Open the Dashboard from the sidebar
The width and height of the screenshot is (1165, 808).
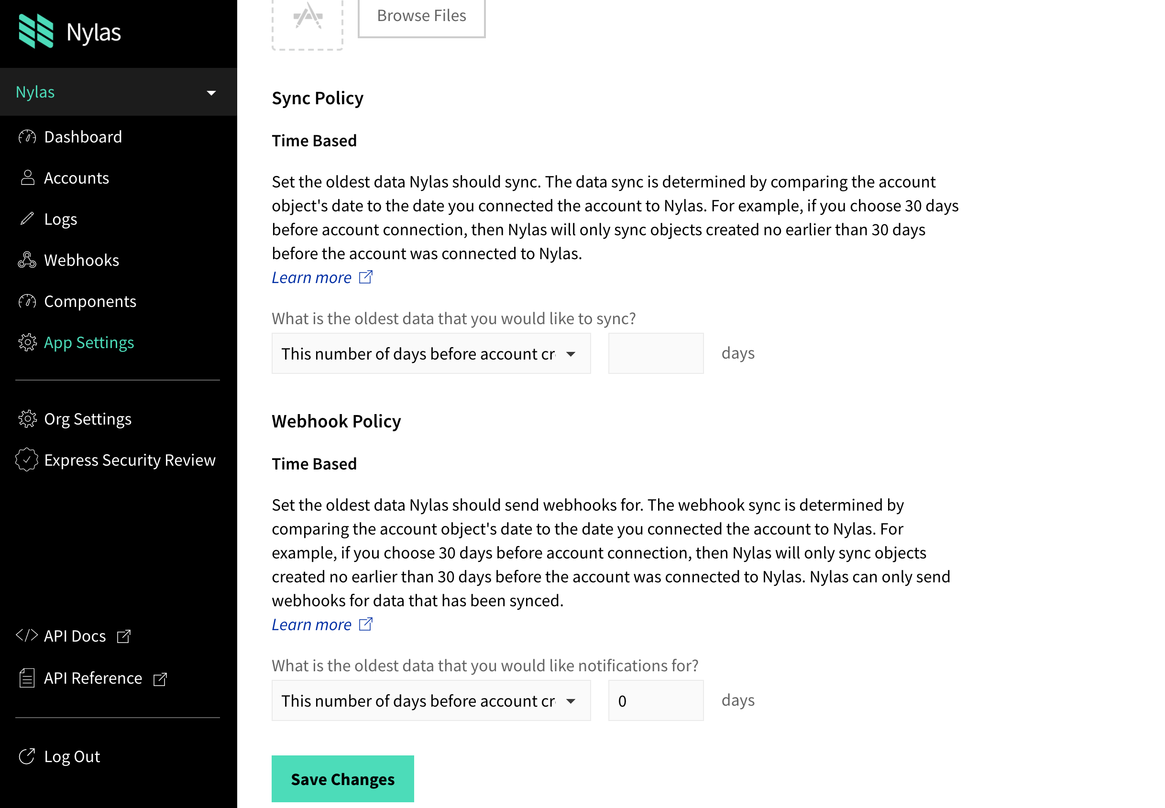coord(83,136)
